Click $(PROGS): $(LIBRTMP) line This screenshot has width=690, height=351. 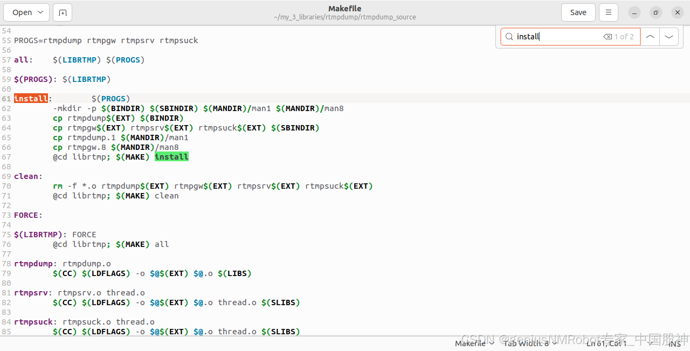[63, 79]
